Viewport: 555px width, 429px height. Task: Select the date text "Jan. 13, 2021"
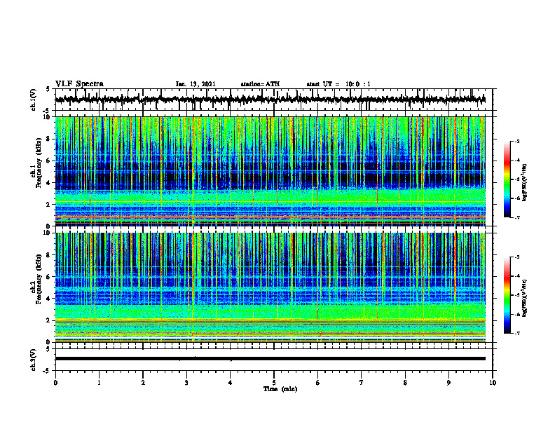click(x=196, y=84)
